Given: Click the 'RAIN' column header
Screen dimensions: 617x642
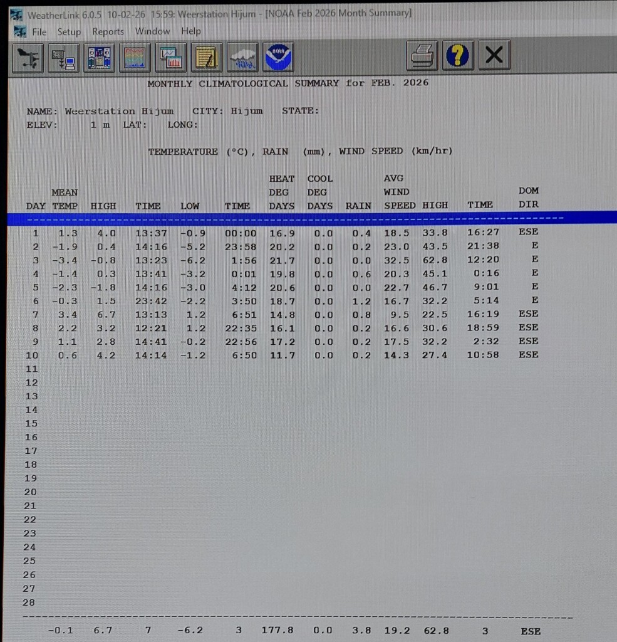Looking at the screenshot, I should 358,206.
